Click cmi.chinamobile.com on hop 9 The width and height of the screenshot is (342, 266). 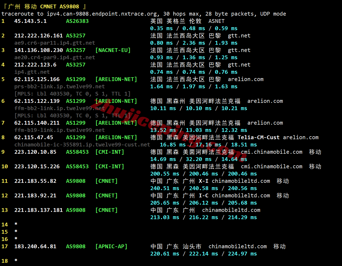[x=272, y=152]
